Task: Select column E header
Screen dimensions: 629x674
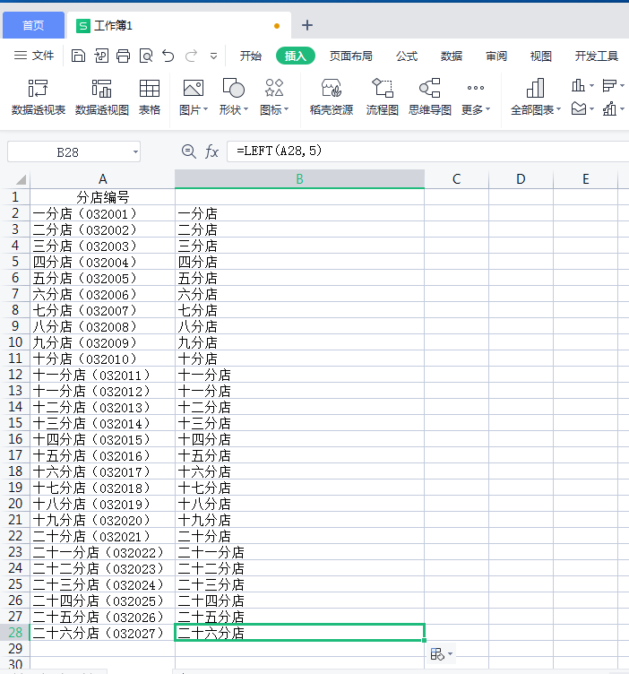Action: click(x=586, y=179)
